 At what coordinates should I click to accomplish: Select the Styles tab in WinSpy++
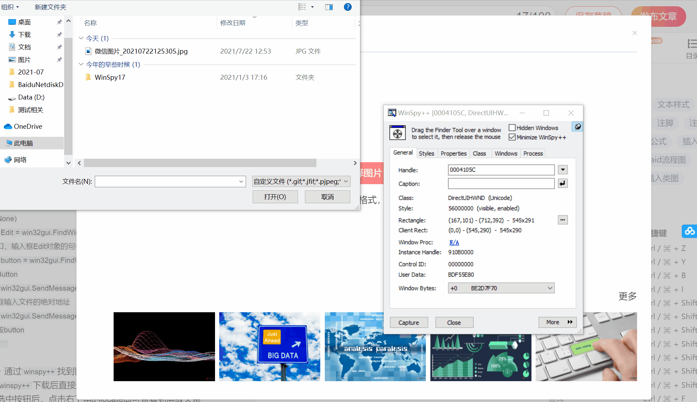pos(426,153)
